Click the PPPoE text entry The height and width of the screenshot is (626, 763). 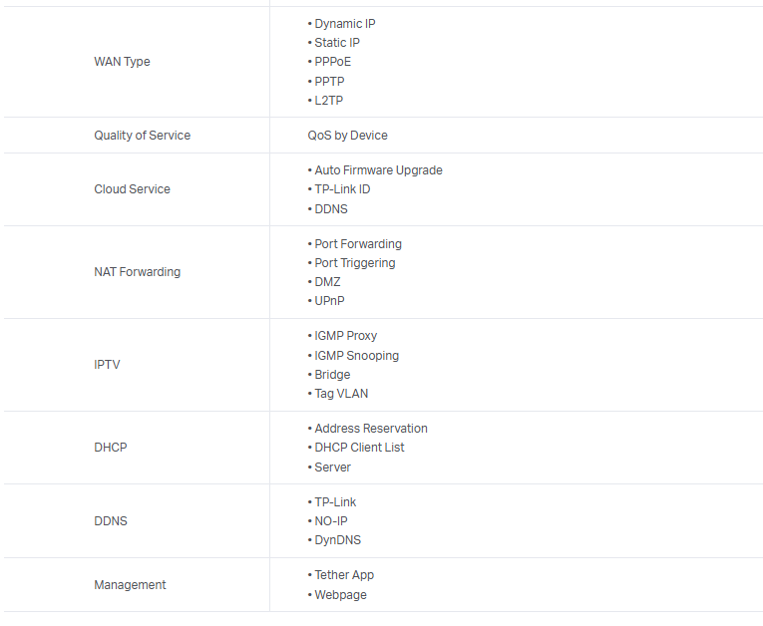(x=333, y=62)
